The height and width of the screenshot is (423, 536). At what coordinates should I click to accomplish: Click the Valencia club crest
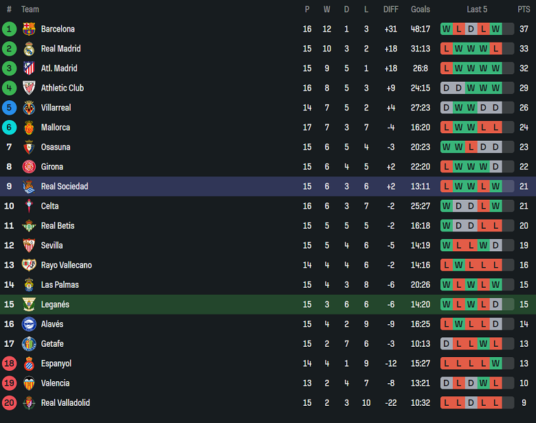pos(28,383)
